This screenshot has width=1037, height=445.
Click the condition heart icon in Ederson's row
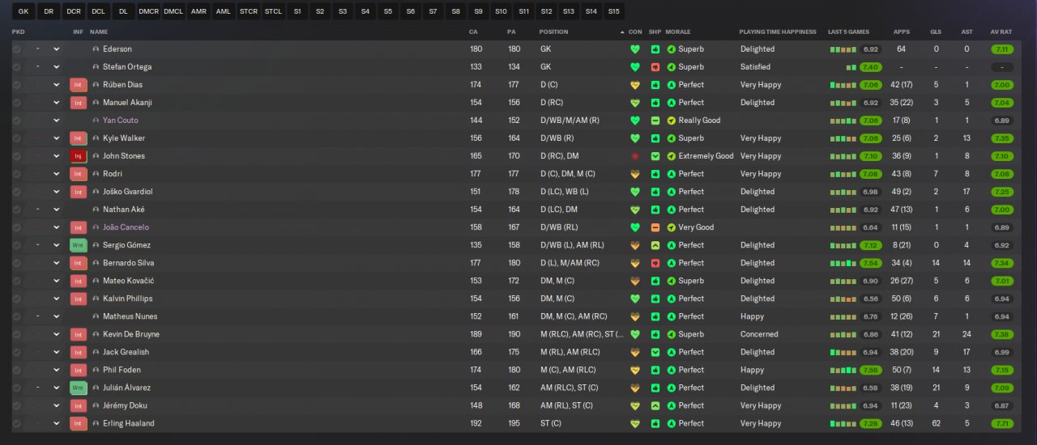tap(635, 49)
